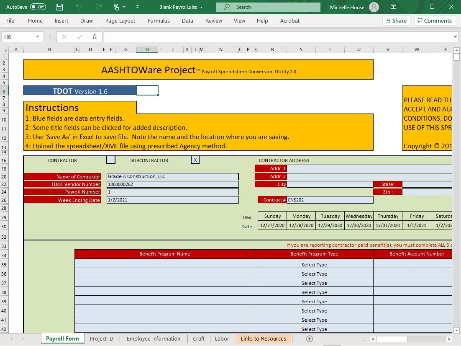The height and width of the screenshot is (346, 461).
Task: Switch to the Craft sheet tab
Action: tap(199, 338)
